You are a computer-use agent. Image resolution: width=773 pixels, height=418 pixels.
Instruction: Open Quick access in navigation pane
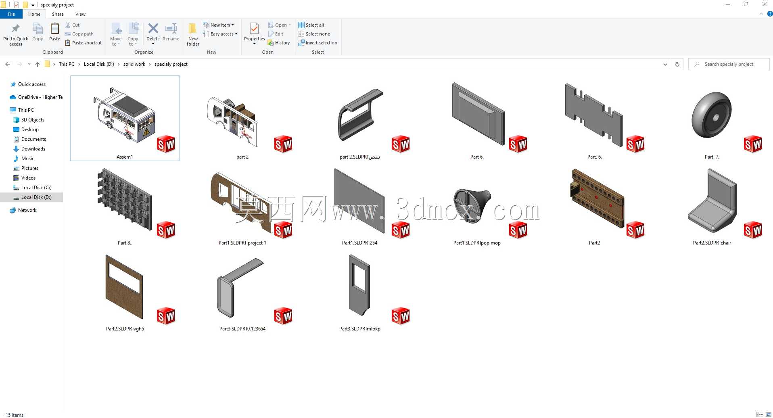click(x=32, y=84)
